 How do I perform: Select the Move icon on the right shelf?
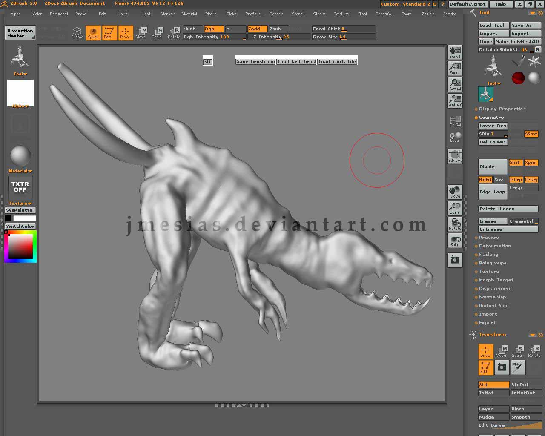[455, 191]
